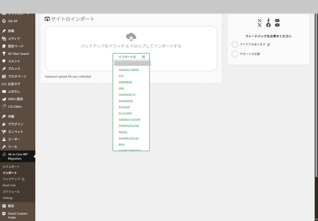Open メディア using its media icon
This screenshot has height=221, width=318.
pyautogui.click(x=4, y=39)
